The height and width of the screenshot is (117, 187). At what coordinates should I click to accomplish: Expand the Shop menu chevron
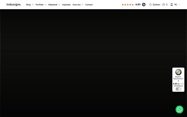point(33,5)
